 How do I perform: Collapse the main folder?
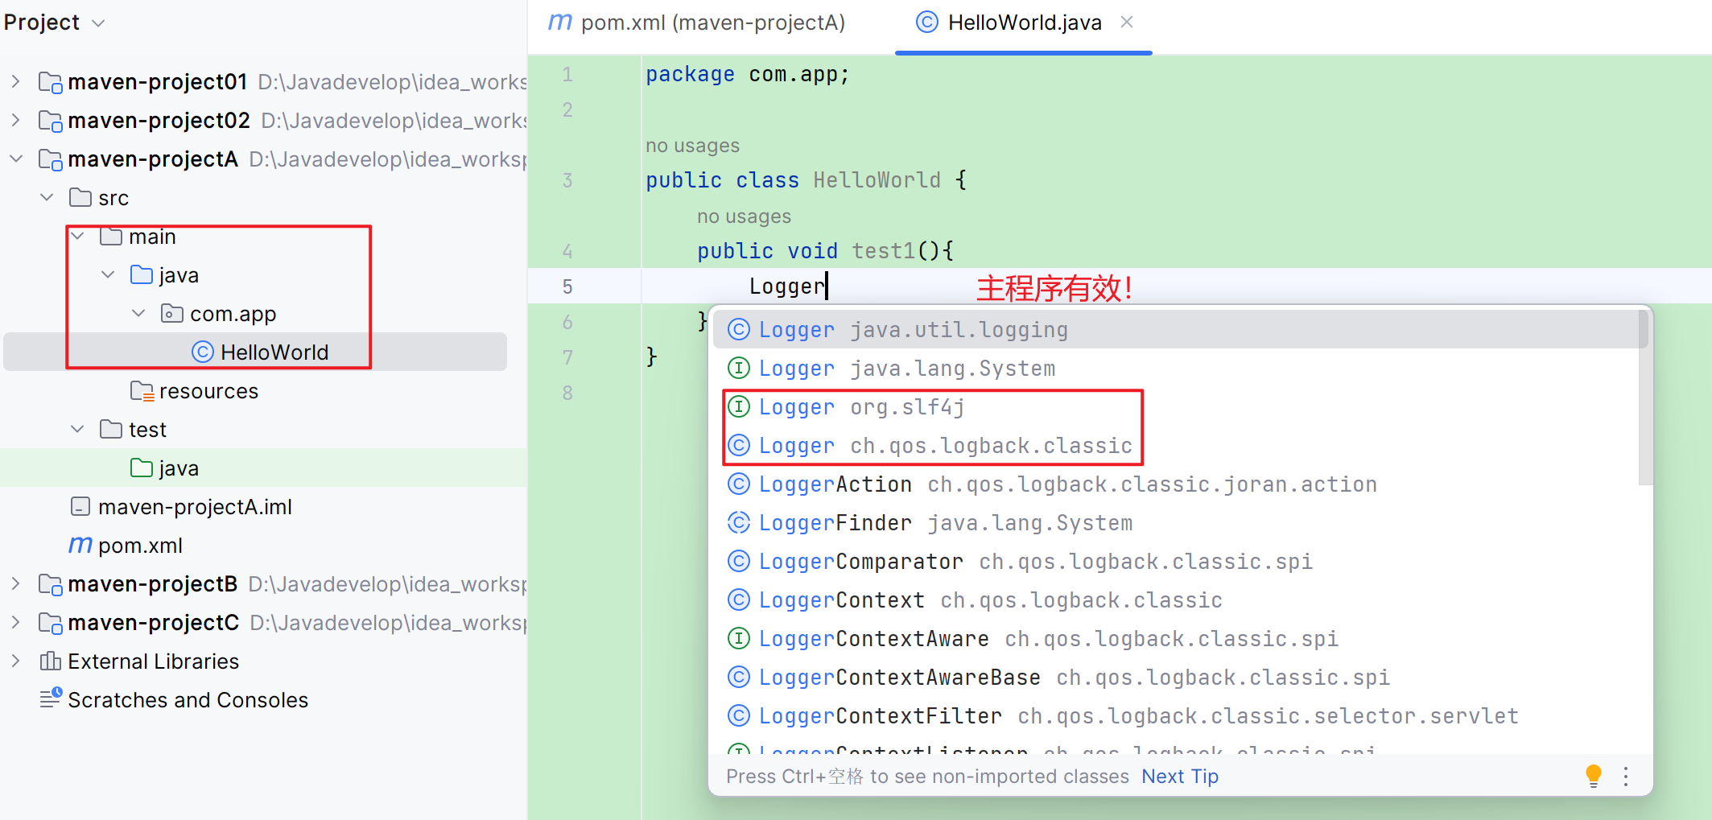tap(78, 236)
